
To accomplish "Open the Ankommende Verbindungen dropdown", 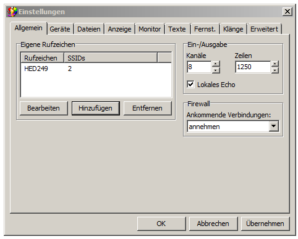I will click(x=274, y=126).
